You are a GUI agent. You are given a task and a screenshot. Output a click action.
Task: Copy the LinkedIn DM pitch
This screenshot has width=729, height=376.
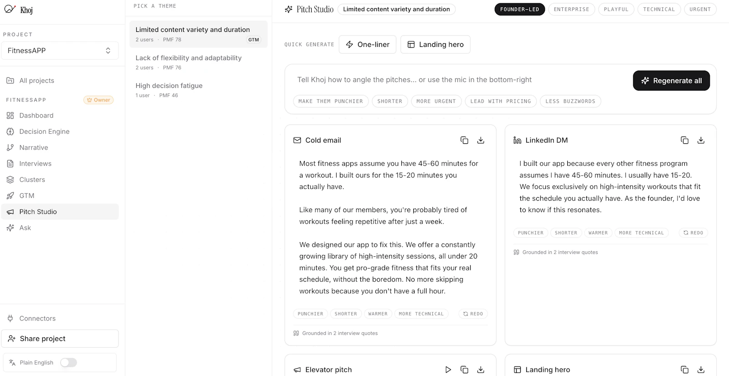point(684,140)
